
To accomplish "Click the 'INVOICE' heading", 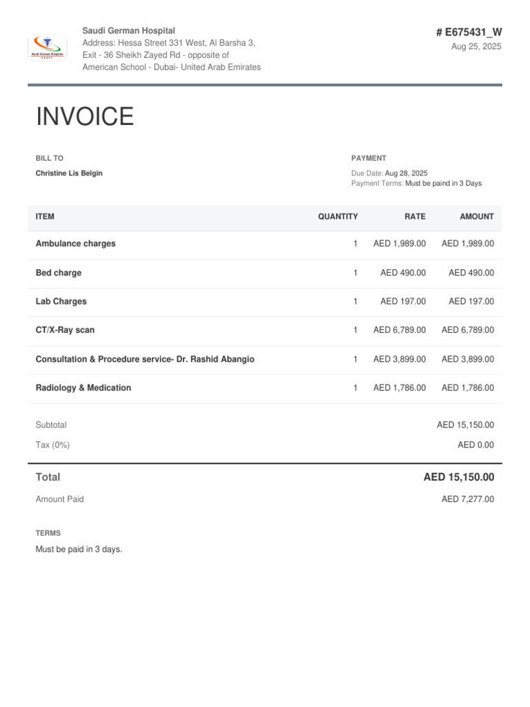I will click(85, 116).
